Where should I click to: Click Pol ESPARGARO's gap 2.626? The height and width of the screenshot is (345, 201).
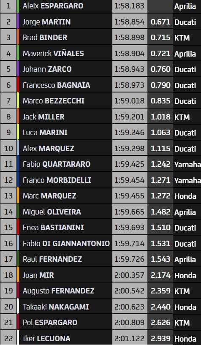click(x=160, y=323)
